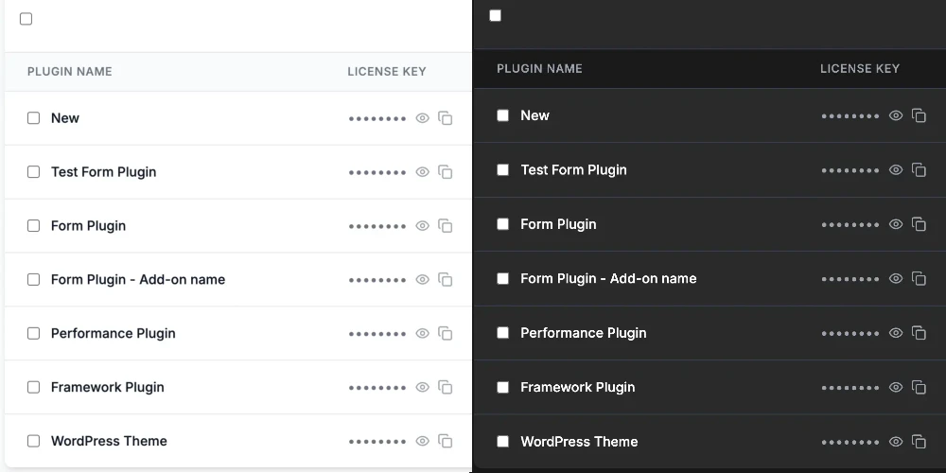Copy WordPress Theme key in light table
This screenshot has width=946, height=473.
point(446,441)
